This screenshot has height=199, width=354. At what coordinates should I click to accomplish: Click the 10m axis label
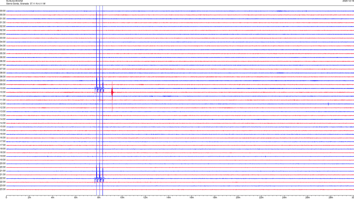point(122,198)
